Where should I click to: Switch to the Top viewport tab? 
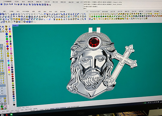(23, 107)
